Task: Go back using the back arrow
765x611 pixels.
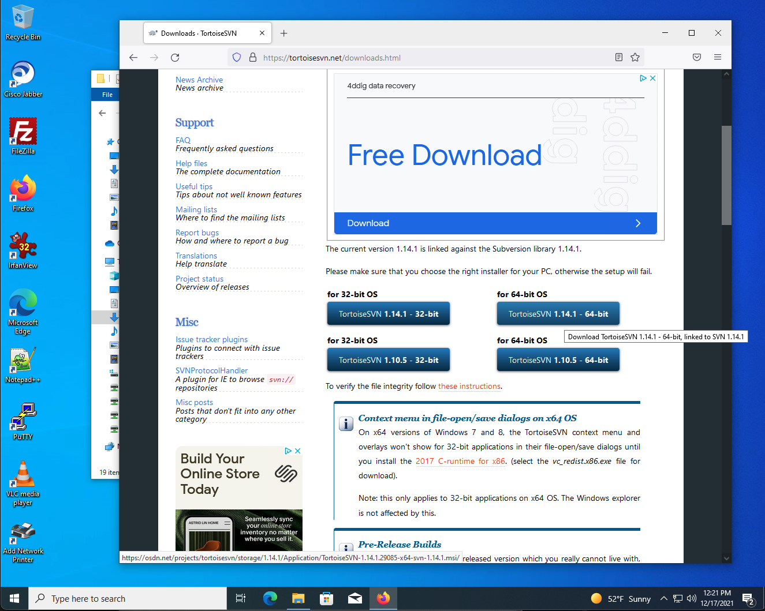Action: pyautogui.click(x=133, y=58)
